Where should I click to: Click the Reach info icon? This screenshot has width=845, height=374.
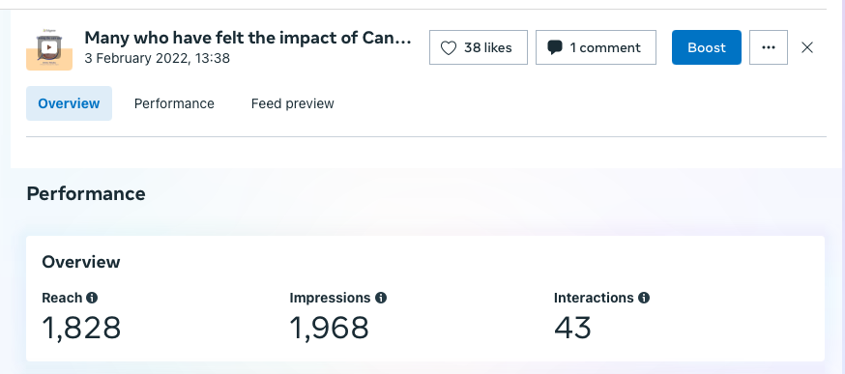(x=92, y=298)
